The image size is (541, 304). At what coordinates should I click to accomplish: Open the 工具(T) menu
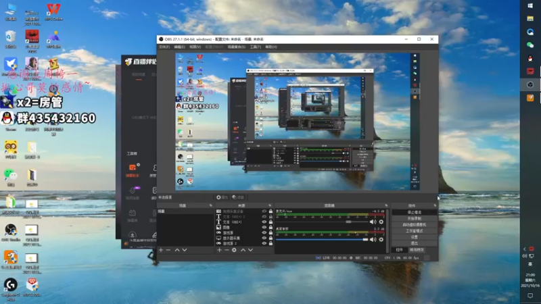click(x=256, y=47)
